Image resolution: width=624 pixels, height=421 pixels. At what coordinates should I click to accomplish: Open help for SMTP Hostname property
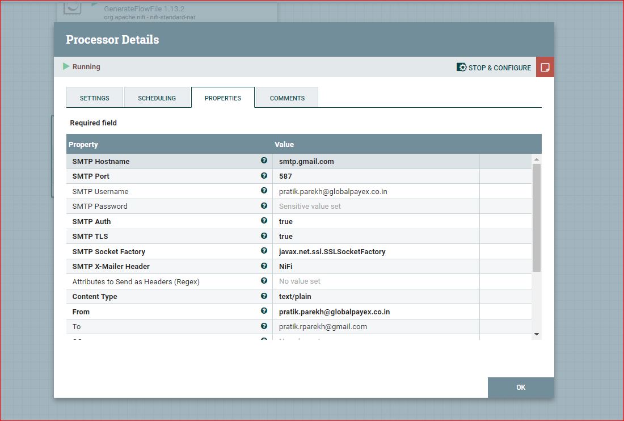click(x=264, y=161)
